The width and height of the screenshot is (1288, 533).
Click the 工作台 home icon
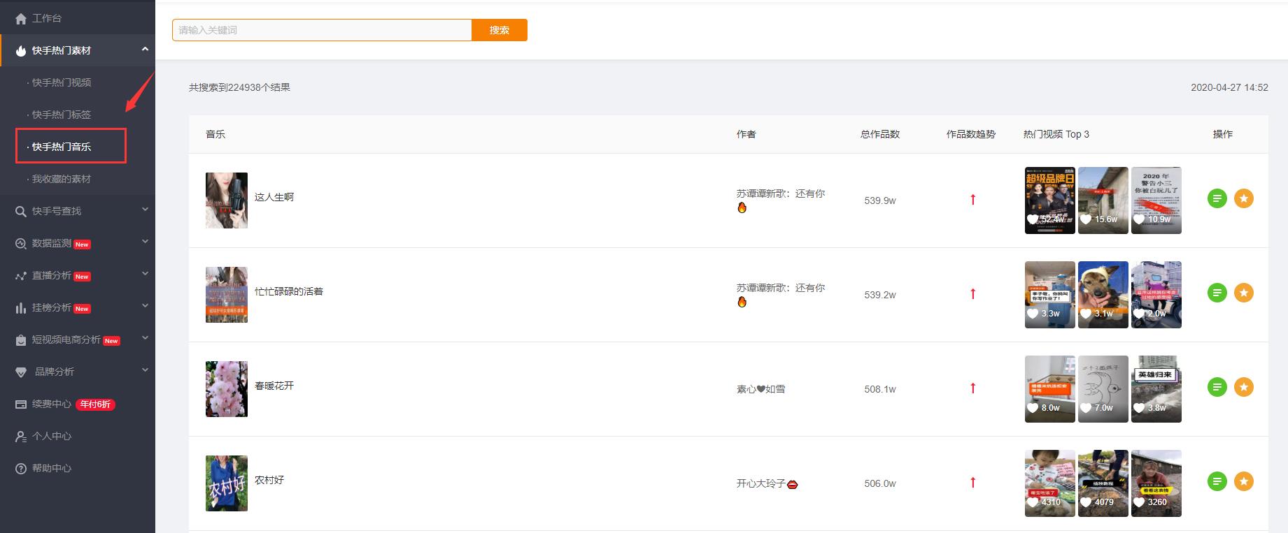tap(21, 19)
